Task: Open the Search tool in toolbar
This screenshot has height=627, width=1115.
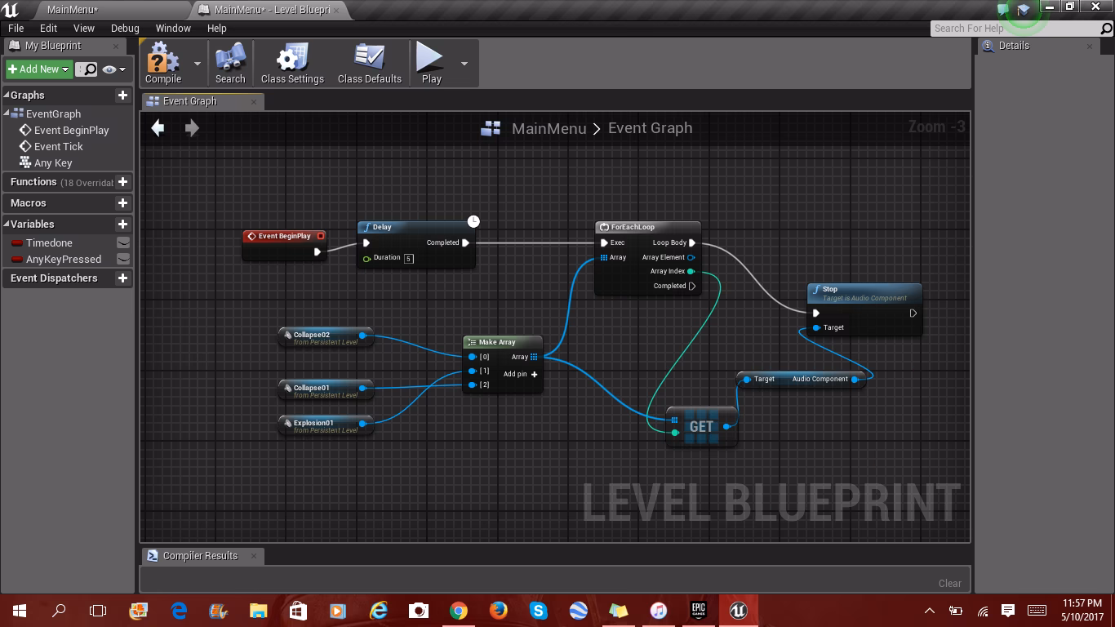Action: point(230,63)
